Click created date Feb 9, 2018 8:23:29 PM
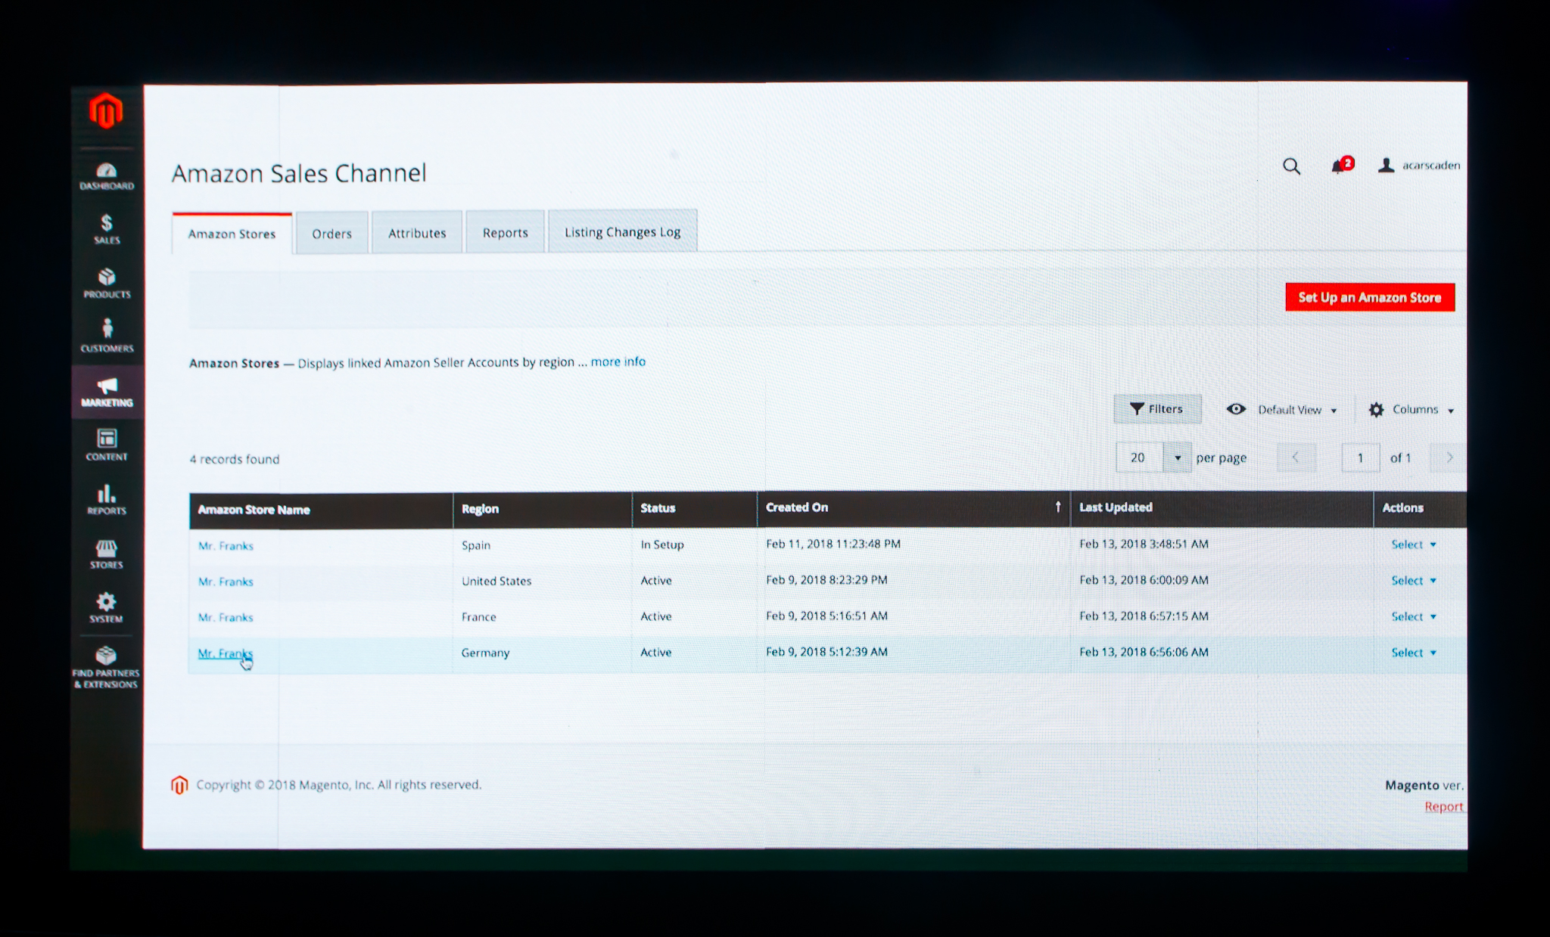 (x=826, y=580)
